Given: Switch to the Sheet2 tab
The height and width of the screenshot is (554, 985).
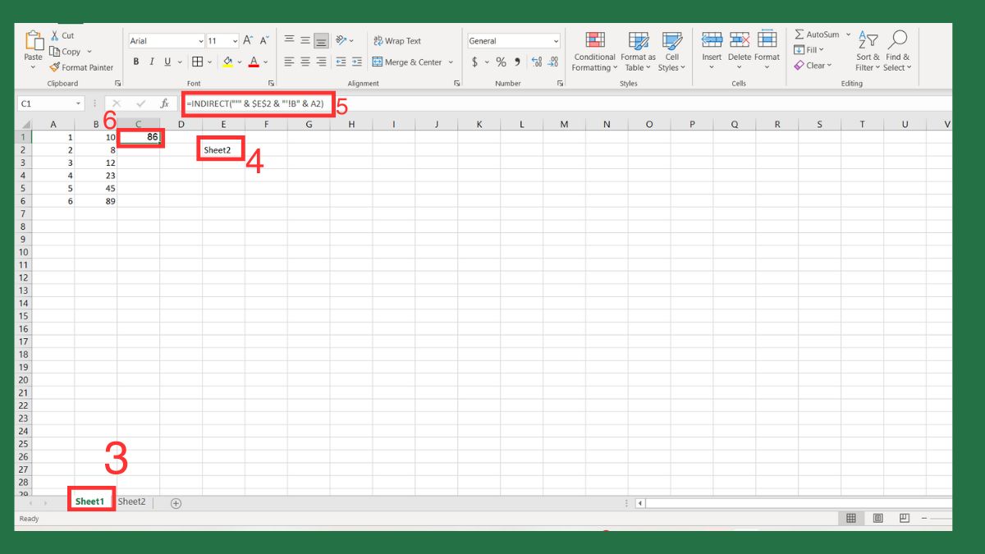Looking at the screenshot, I should [x=131, y=501].
